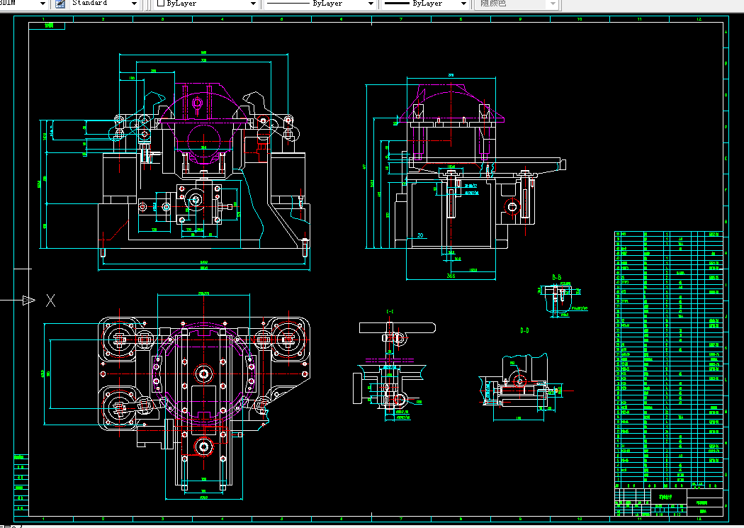This screenshot has height=528, width=744.
Task: Click the ByLayer color swatch square
Action: click(160, 4)
